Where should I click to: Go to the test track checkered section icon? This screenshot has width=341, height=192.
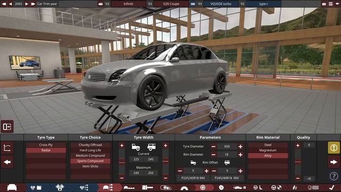tap(313, 187)
